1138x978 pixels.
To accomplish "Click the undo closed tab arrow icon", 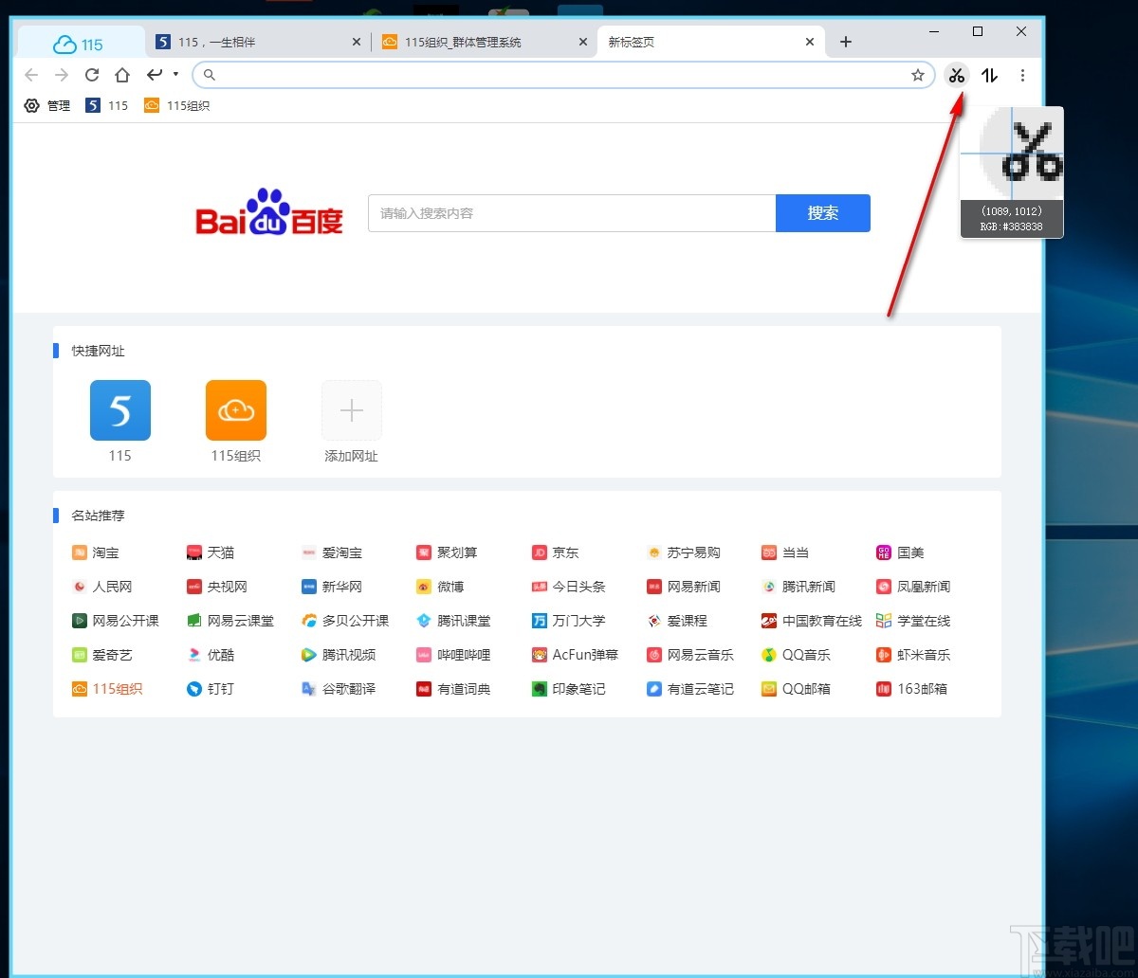I will [155, 74].
